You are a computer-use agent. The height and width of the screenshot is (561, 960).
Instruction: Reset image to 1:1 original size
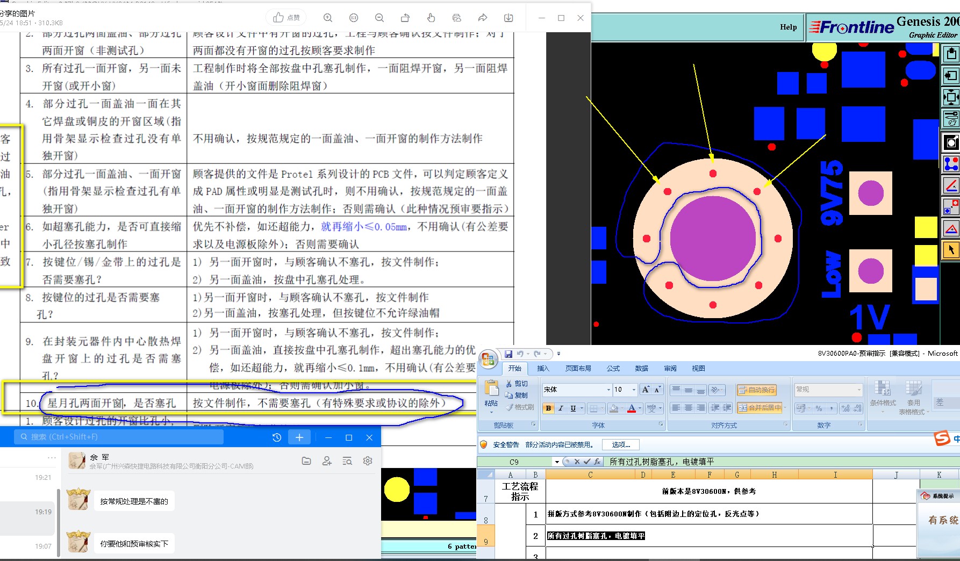[354, 18]
